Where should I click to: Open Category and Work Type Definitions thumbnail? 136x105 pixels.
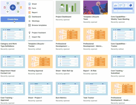tap(13, 34)
